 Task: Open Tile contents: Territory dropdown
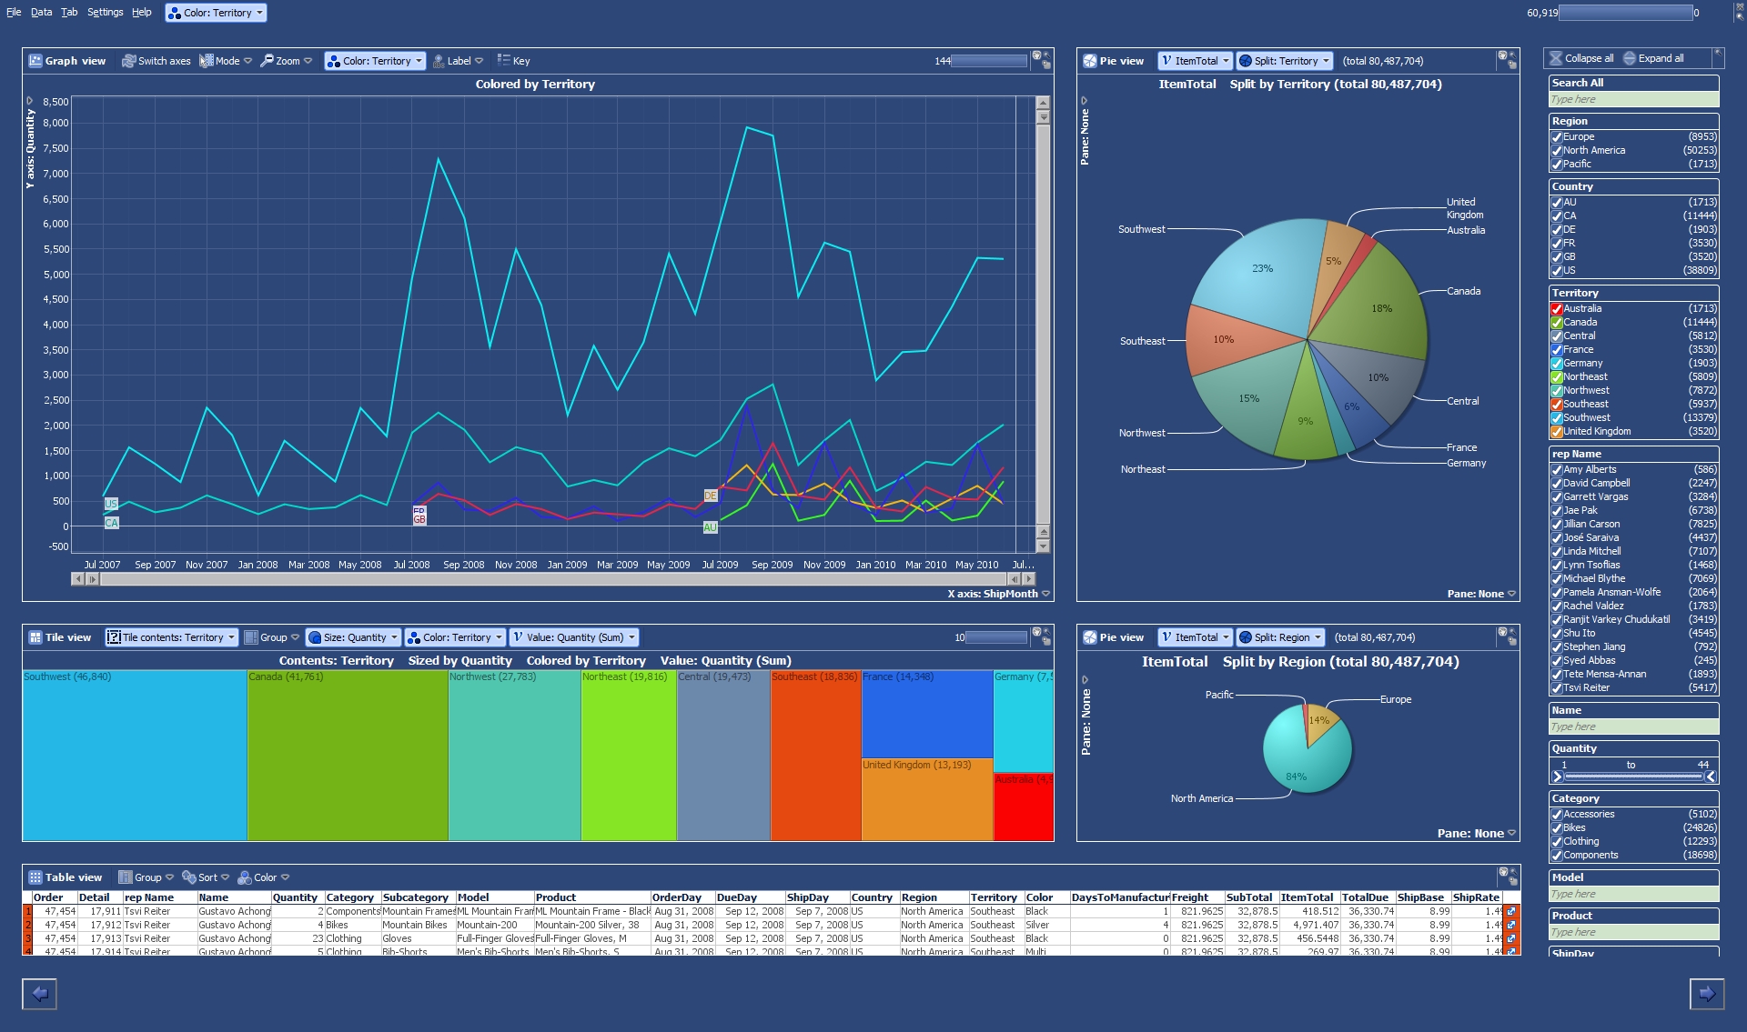point(171,637)
